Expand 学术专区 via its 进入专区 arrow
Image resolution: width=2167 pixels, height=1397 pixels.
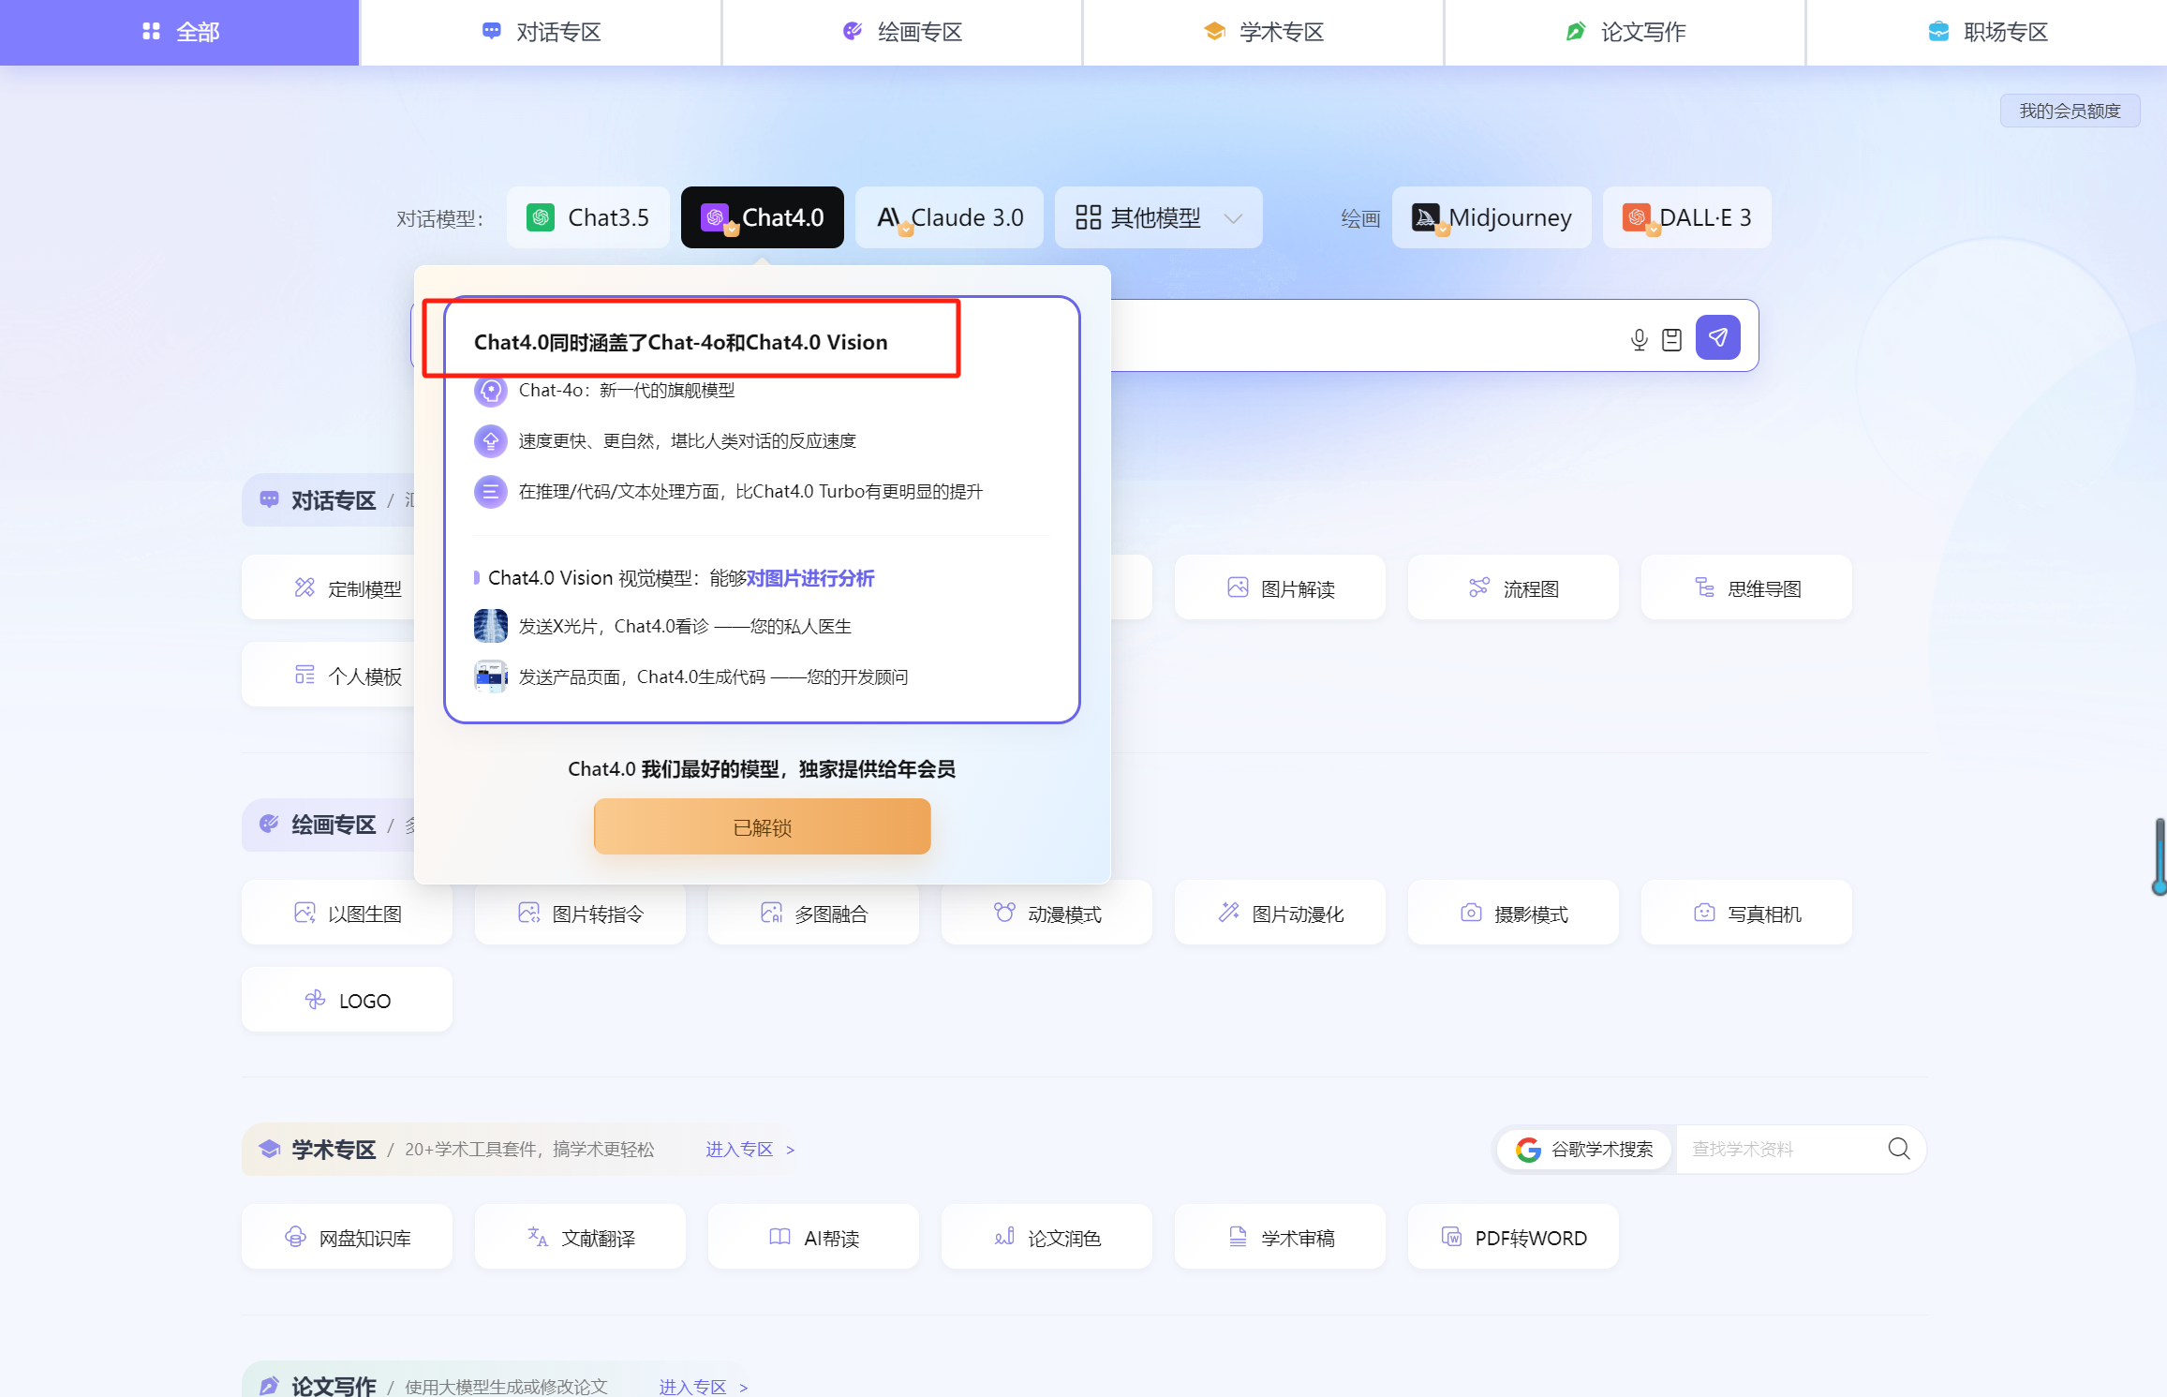(749, 1149)
